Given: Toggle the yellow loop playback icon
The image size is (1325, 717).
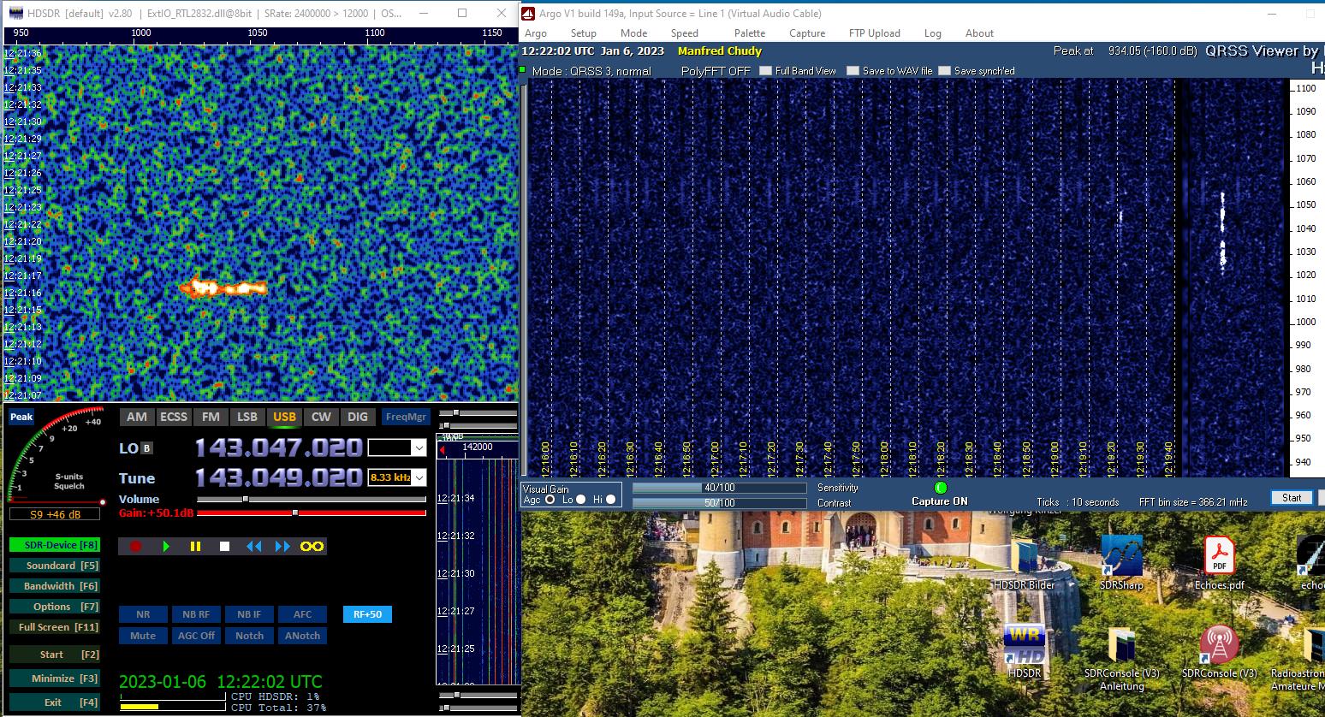Looking at the screenshot, I should tap(312, 546).
